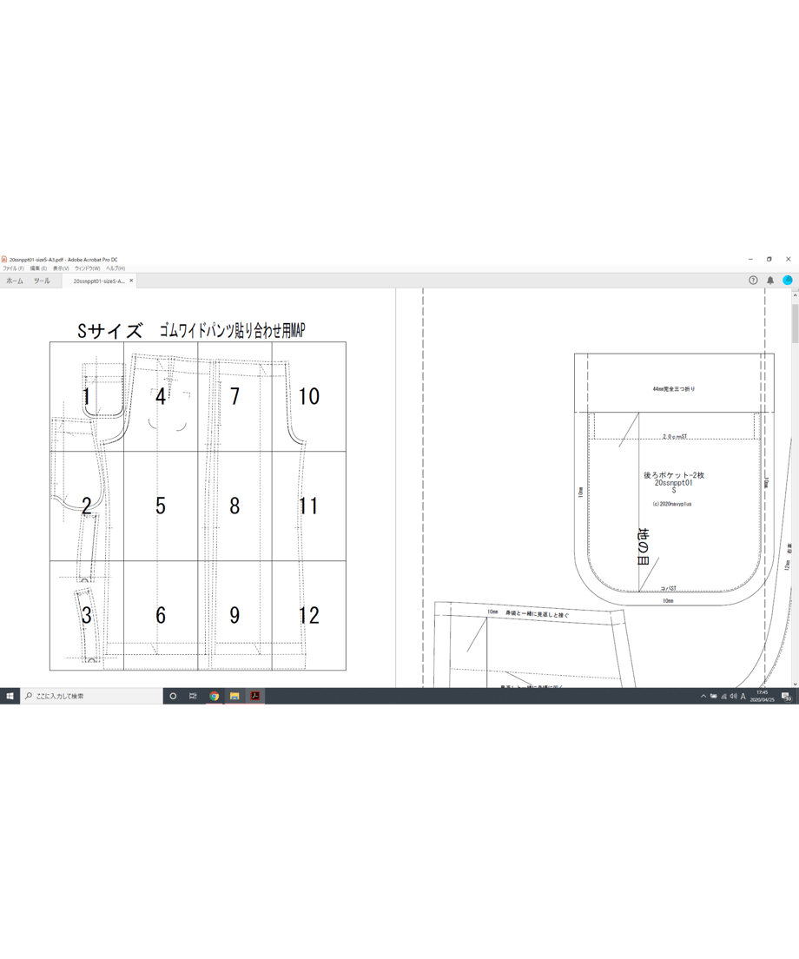
Task: Open the ヘルプ(H) menu
Action: (116, 268)
